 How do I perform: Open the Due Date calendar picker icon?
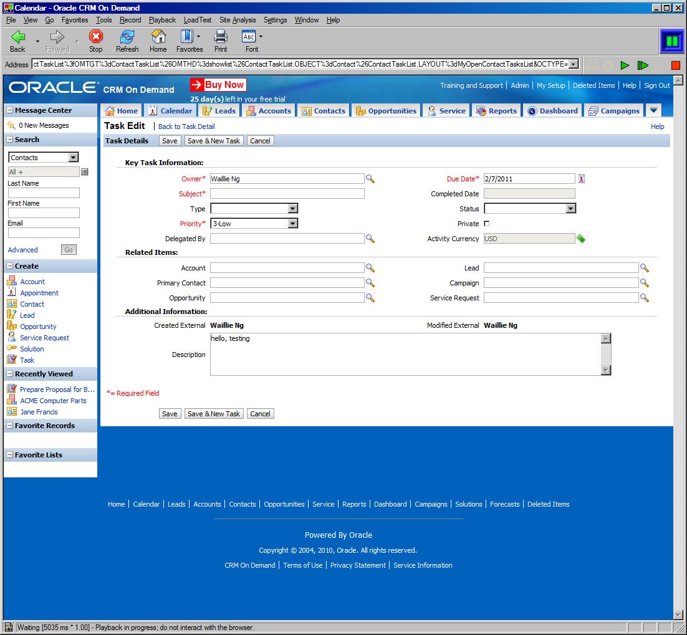pyautogui.click(x=582, y=179)
